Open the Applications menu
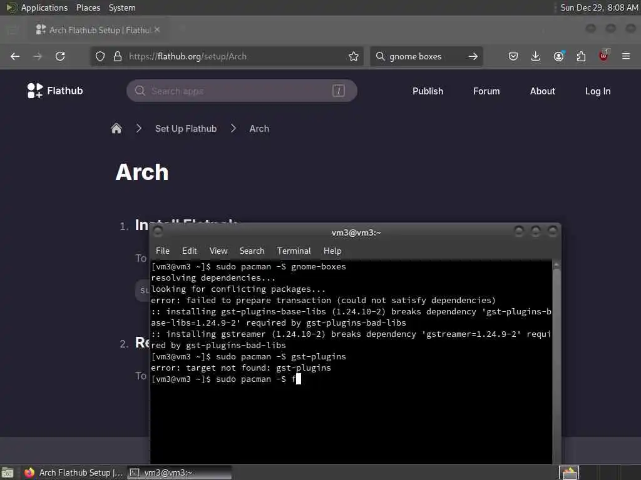Image resolution: width=641 pixels, height=480 pixels. tap(44, 7)
